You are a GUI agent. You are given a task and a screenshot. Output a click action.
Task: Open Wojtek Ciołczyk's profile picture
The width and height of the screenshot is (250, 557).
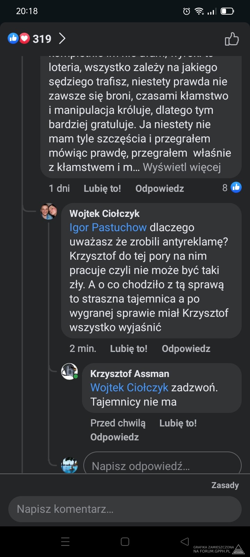tap(49, 211)
